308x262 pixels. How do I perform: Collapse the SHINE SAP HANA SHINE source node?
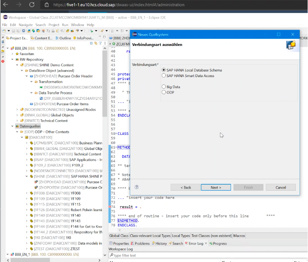pos(27,176)
